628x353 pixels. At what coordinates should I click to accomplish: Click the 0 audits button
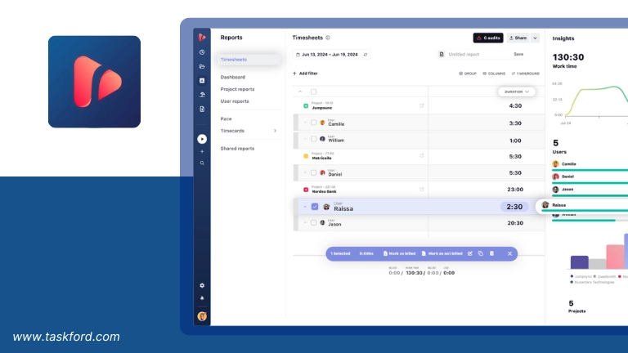click(488, 38)
